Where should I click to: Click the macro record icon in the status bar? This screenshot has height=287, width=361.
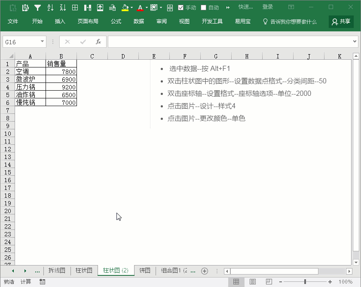click(42, 281)
